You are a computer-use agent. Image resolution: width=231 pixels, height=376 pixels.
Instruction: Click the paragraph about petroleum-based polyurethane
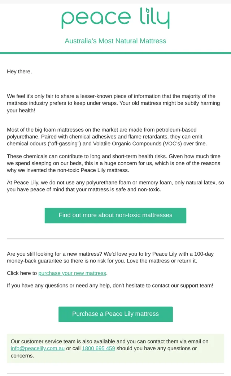click(x=107, y=137)
